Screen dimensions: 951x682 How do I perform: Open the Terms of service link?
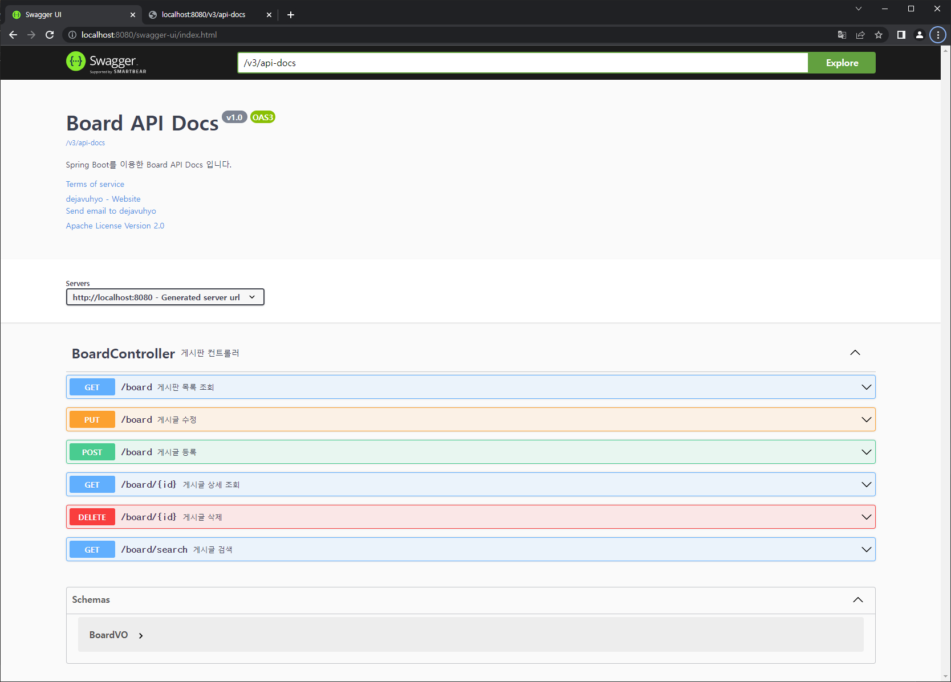pos(95,184)
